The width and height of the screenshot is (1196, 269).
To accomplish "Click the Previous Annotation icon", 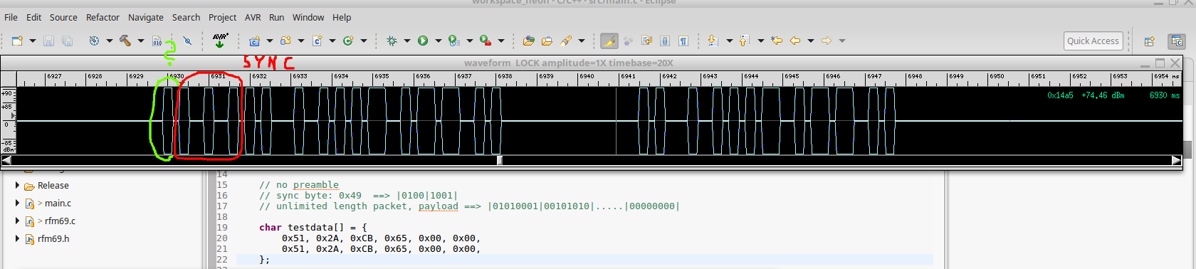I will click(745, 41).
